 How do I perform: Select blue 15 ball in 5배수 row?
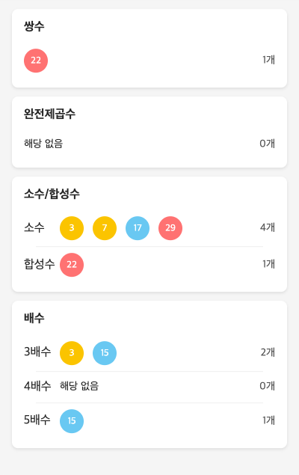(72, 421)
